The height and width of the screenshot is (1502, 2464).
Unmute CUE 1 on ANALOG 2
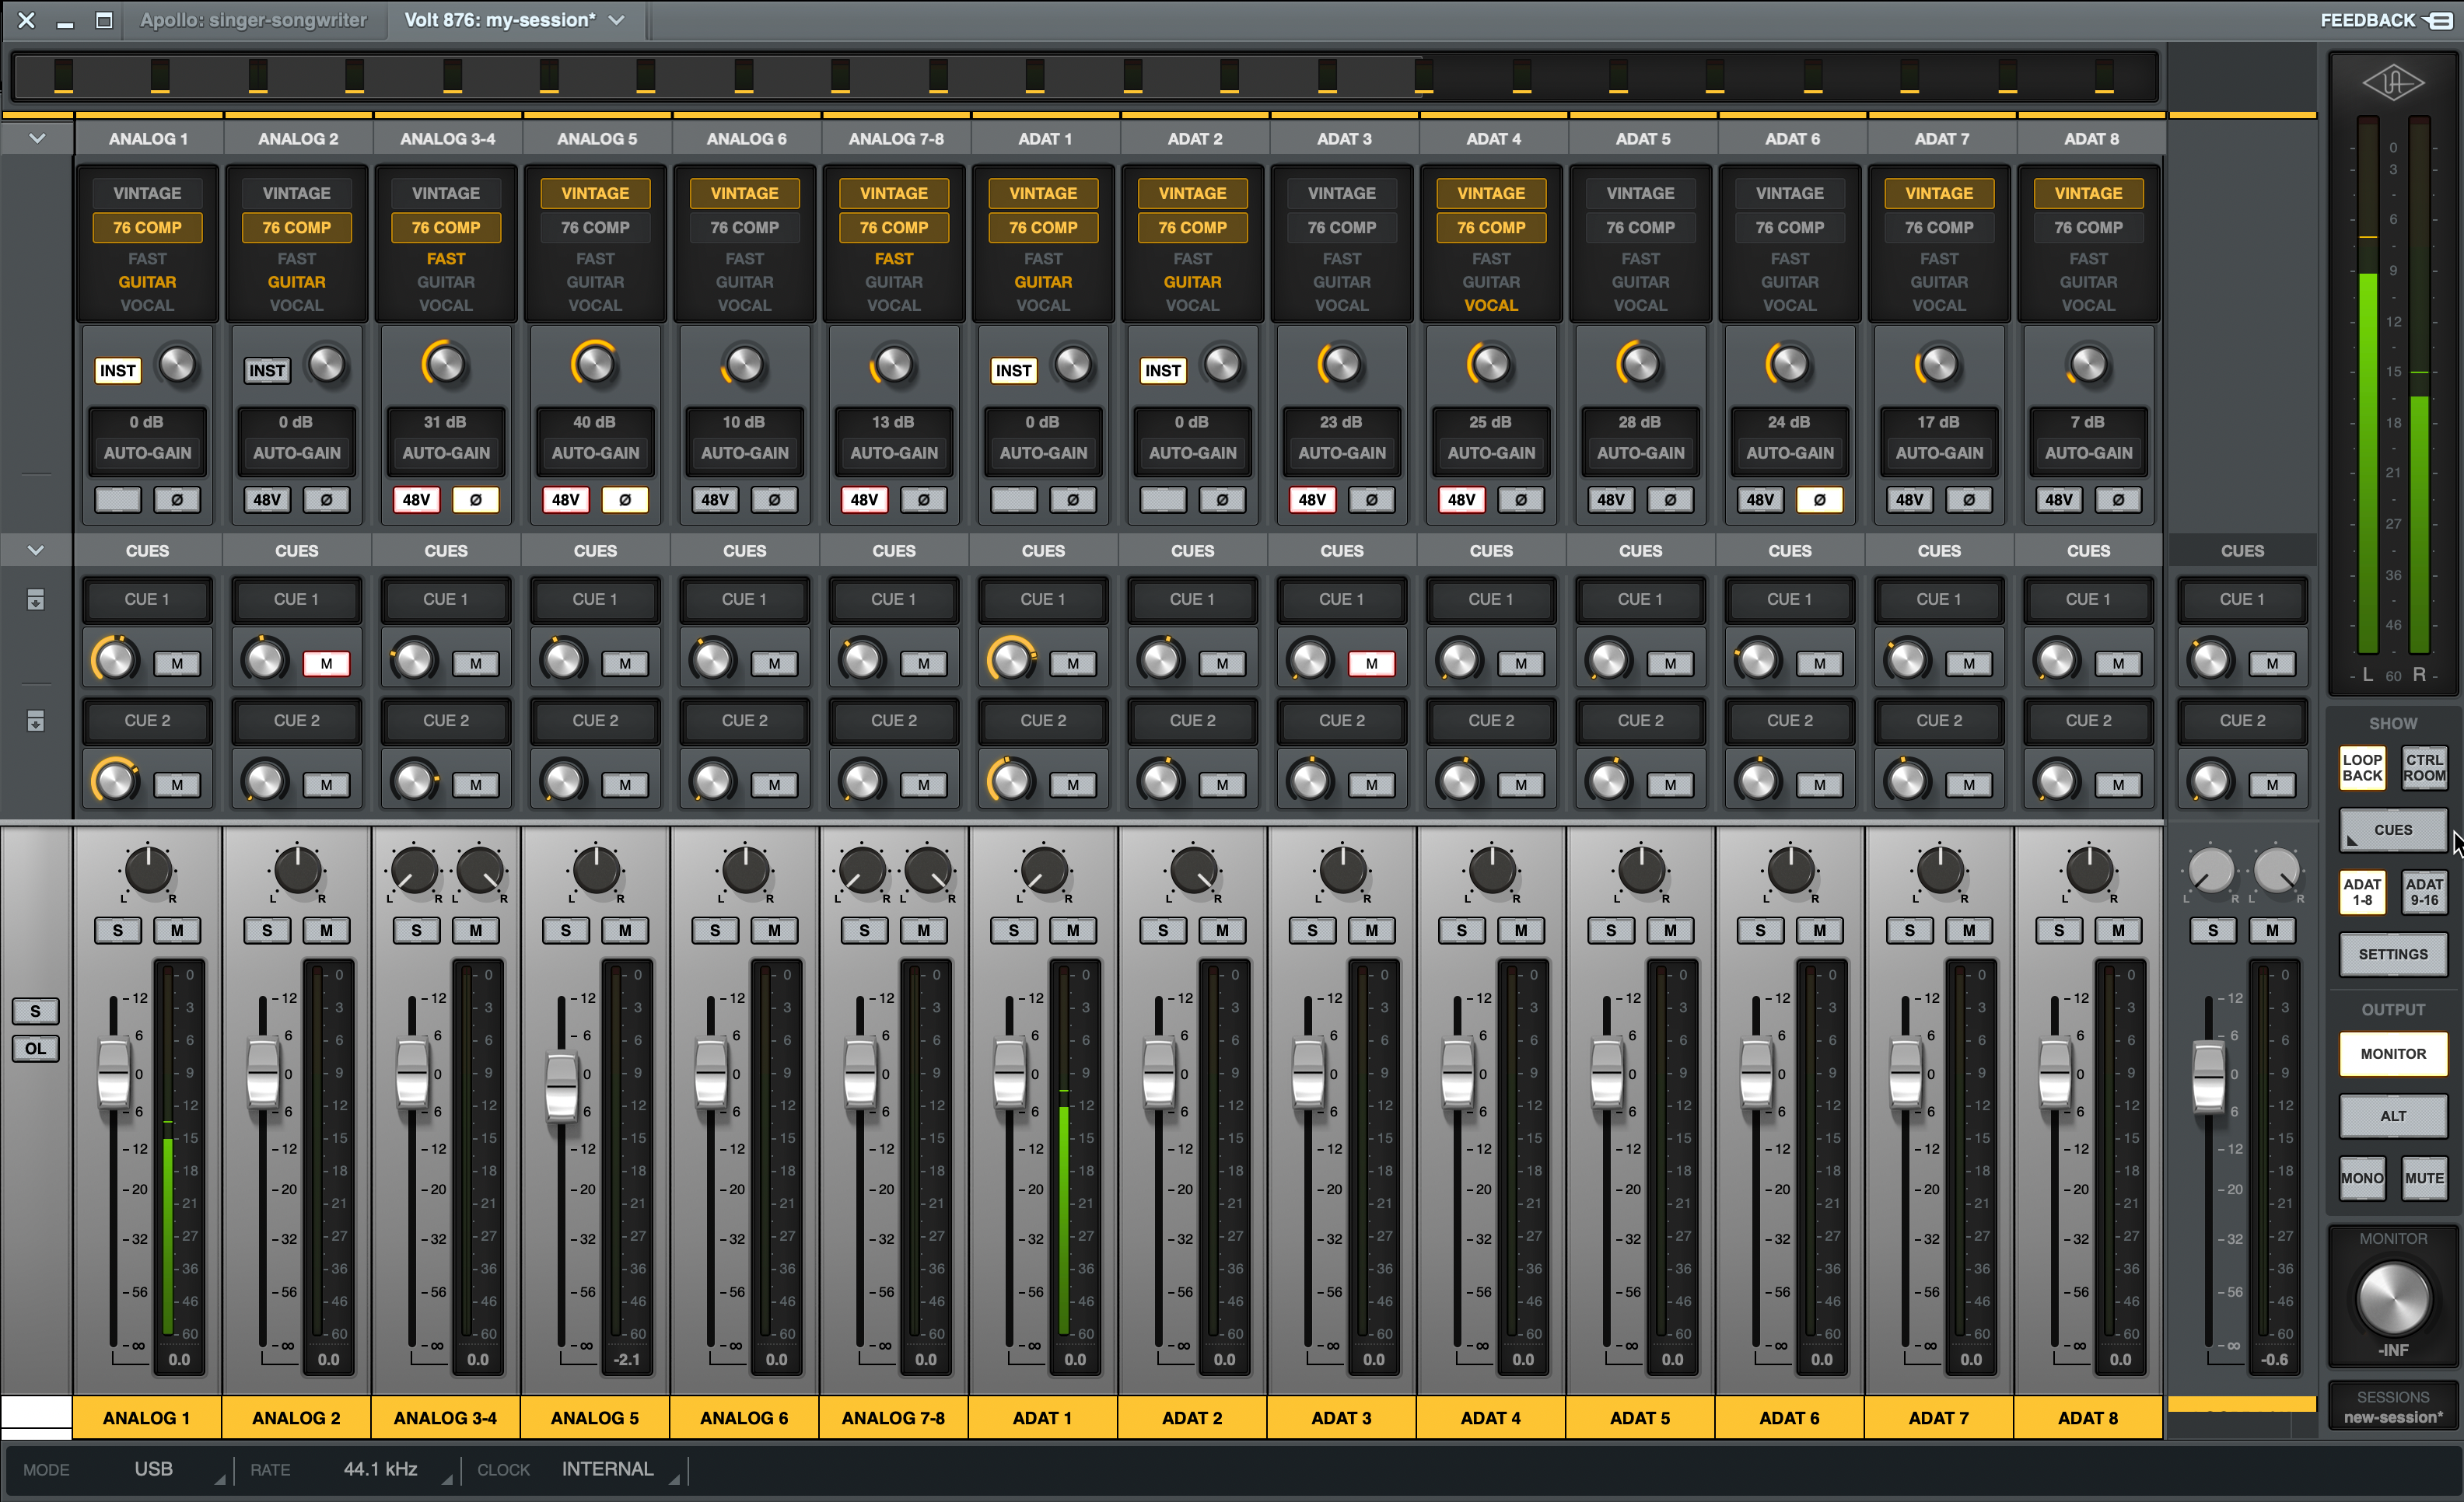click(x=326, y=662)
